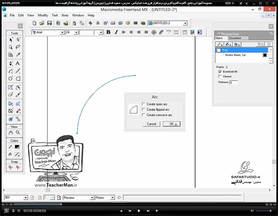Justify text alignment
Image resolution: width=278 pixels, height=216 pixels.
(146, 32)
